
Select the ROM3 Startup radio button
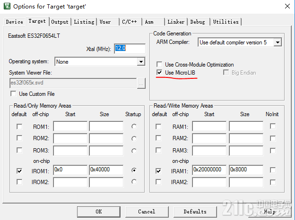click(x=134, y=151)
